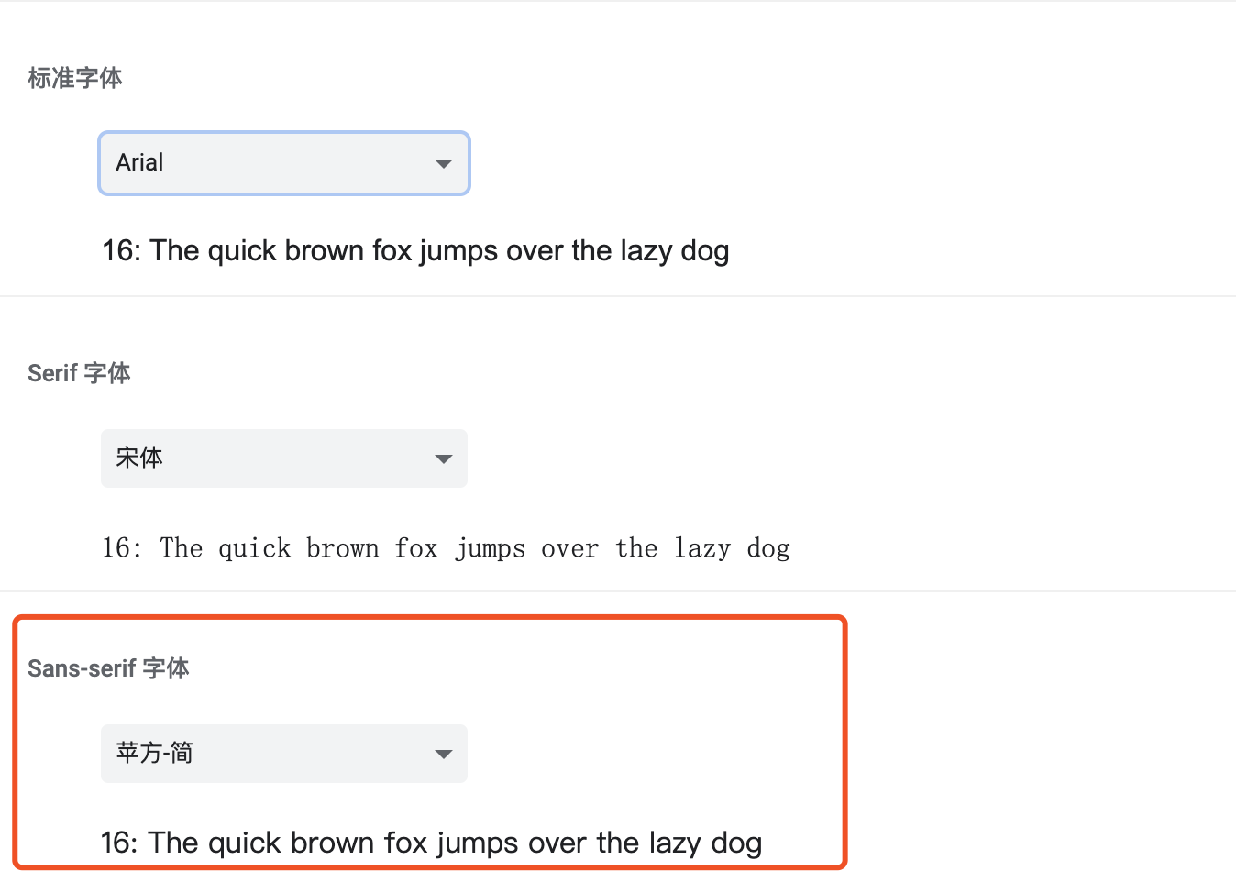Click the Arial font name text
The height and width of the screenshot is (882, 1236).
click(138, 163)
